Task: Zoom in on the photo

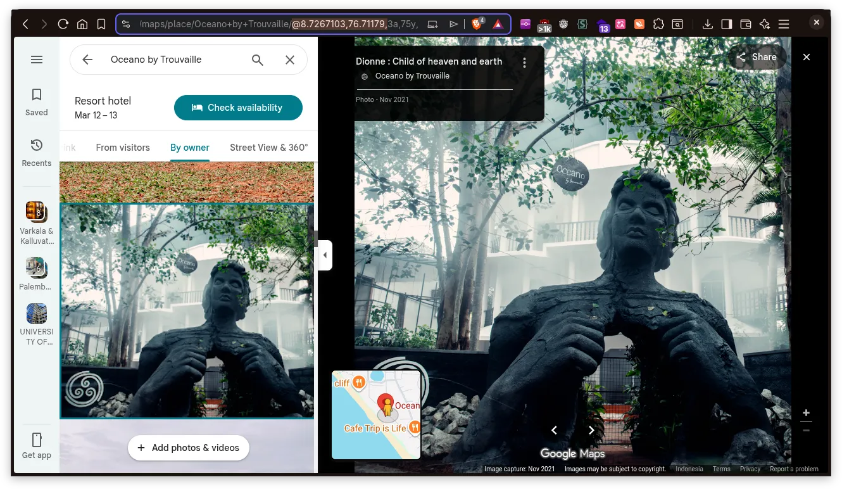Action: [806, 413]
